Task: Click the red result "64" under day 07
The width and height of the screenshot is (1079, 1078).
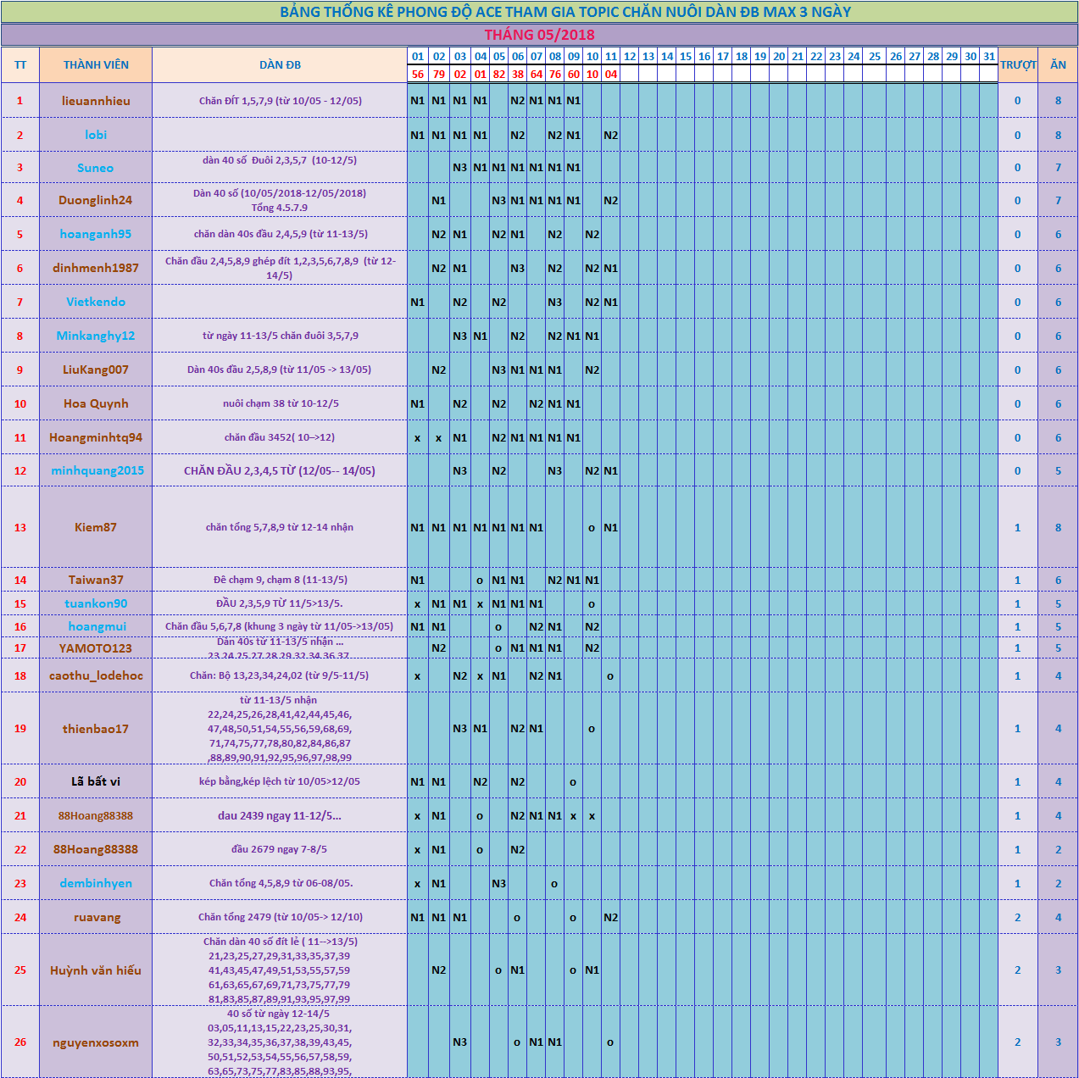Action: coord(537,75)
